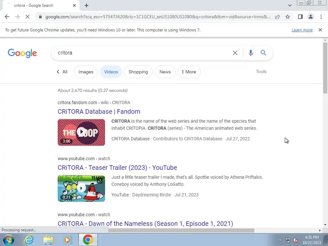328x246 pixels.
Task: Bookmark this tab with the star
Action: pyautogui.click(x=288, y=17)
